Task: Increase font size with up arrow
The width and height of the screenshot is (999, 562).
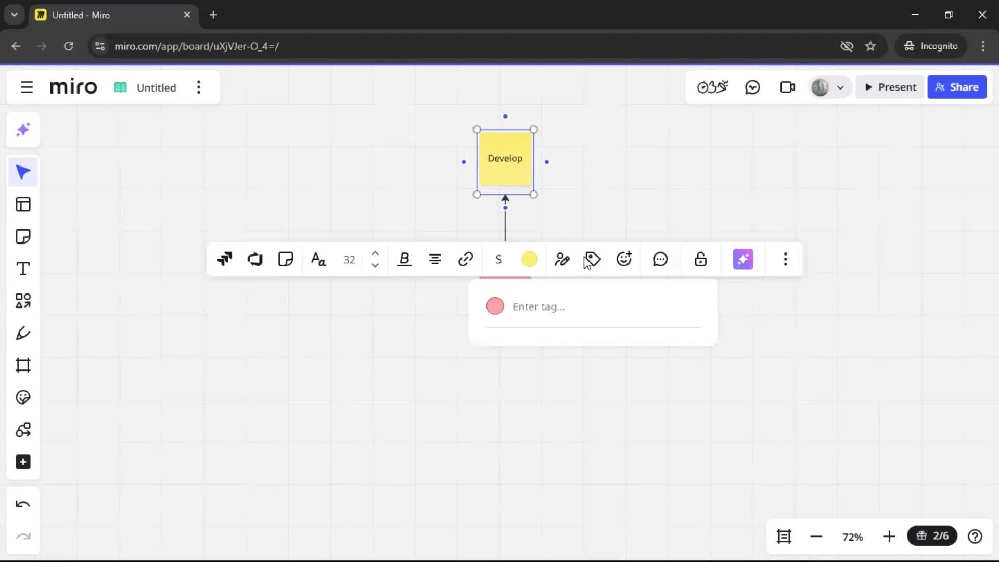Action: (x=375, y=253)
